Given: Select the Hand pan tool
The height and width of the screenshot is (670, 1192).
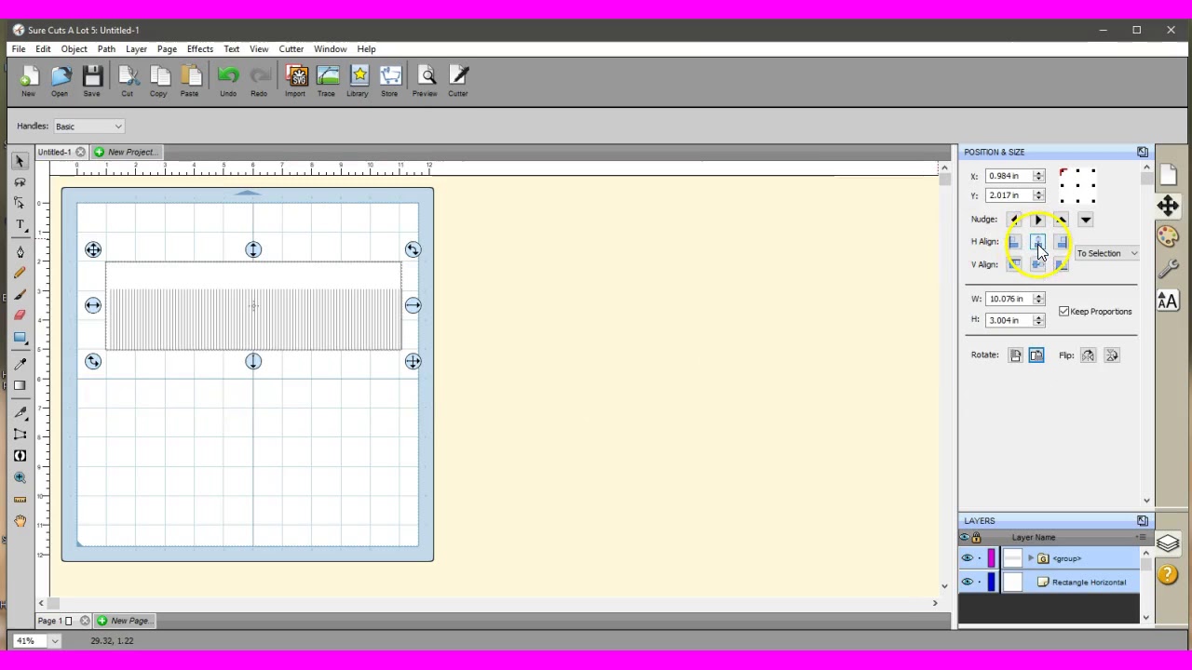Looking at the screenshot, I should [20, 522].
